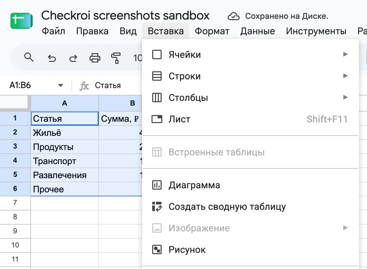Viewport: 367px width, 269px height.
Task: Select cell with text Транспорт
Action: pyautogui.click(x=65, y=161)
